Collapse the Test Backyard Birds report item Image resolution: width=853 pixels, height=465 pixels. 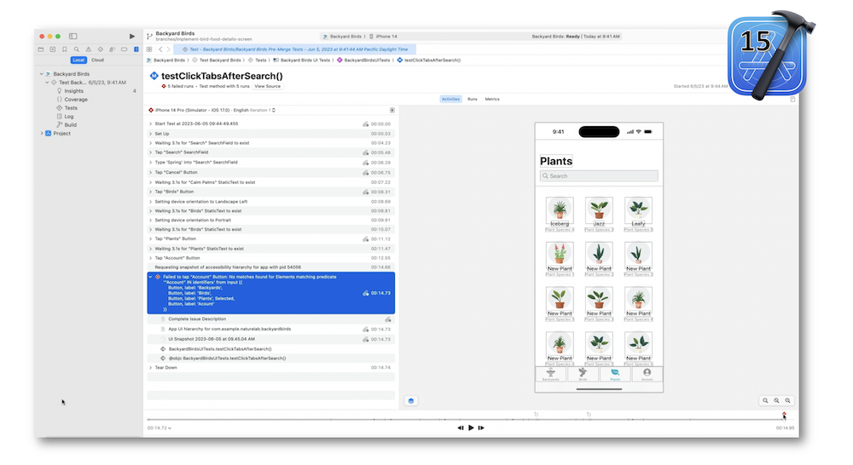[x=47, y=83]
